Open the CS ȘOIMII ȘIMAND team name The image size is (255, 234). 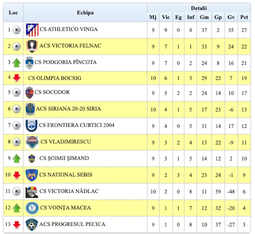[x=64, y=159]
